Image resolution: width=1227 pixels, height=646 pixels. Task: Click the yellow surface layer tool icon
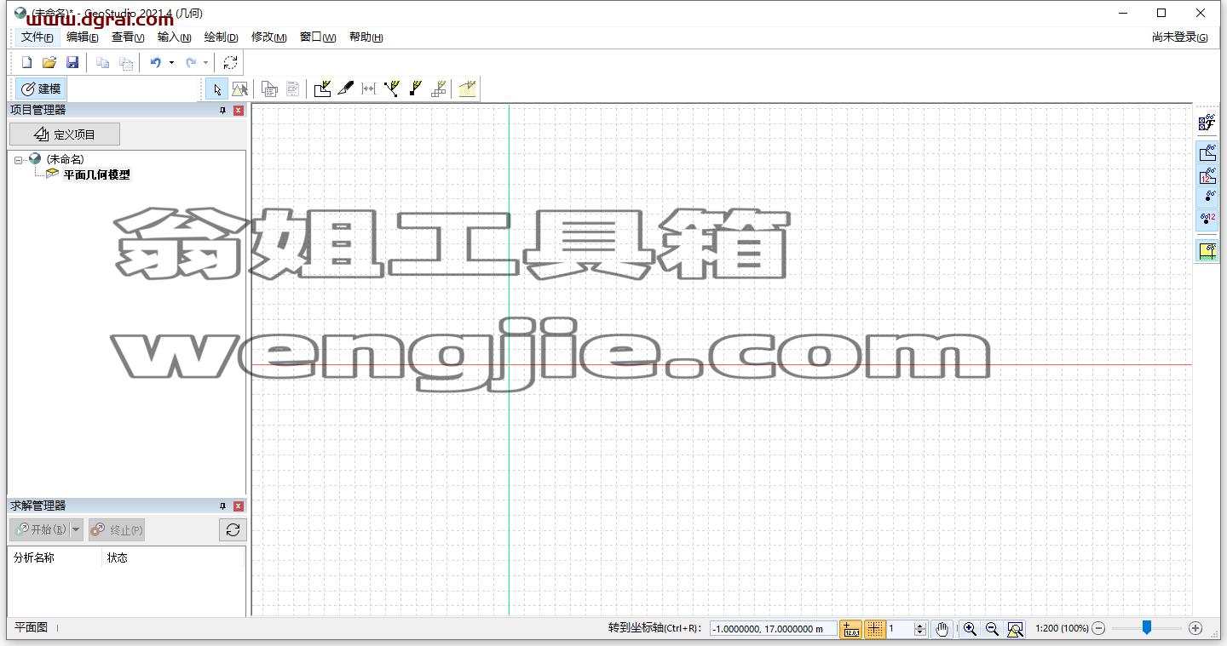pos(467,89)
